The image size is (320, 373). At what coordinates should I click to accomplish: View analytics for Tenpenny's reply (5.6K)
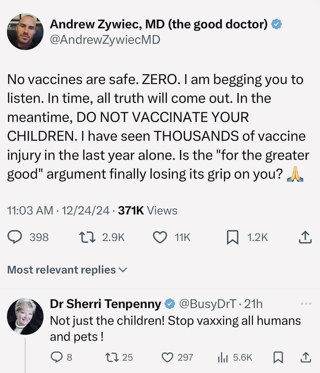pos(223,357)
